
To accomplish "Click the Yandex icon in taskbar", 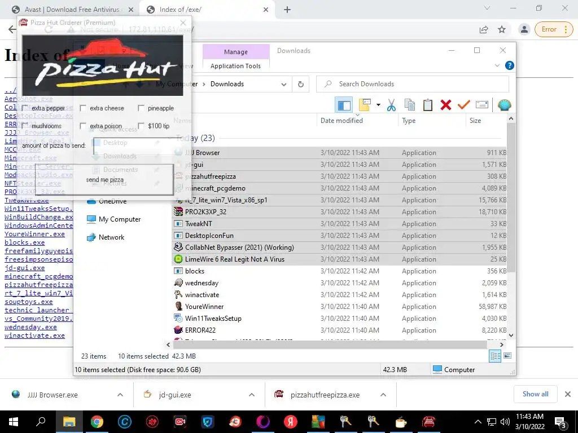I will pyautogui.click(x=291, y=422).
